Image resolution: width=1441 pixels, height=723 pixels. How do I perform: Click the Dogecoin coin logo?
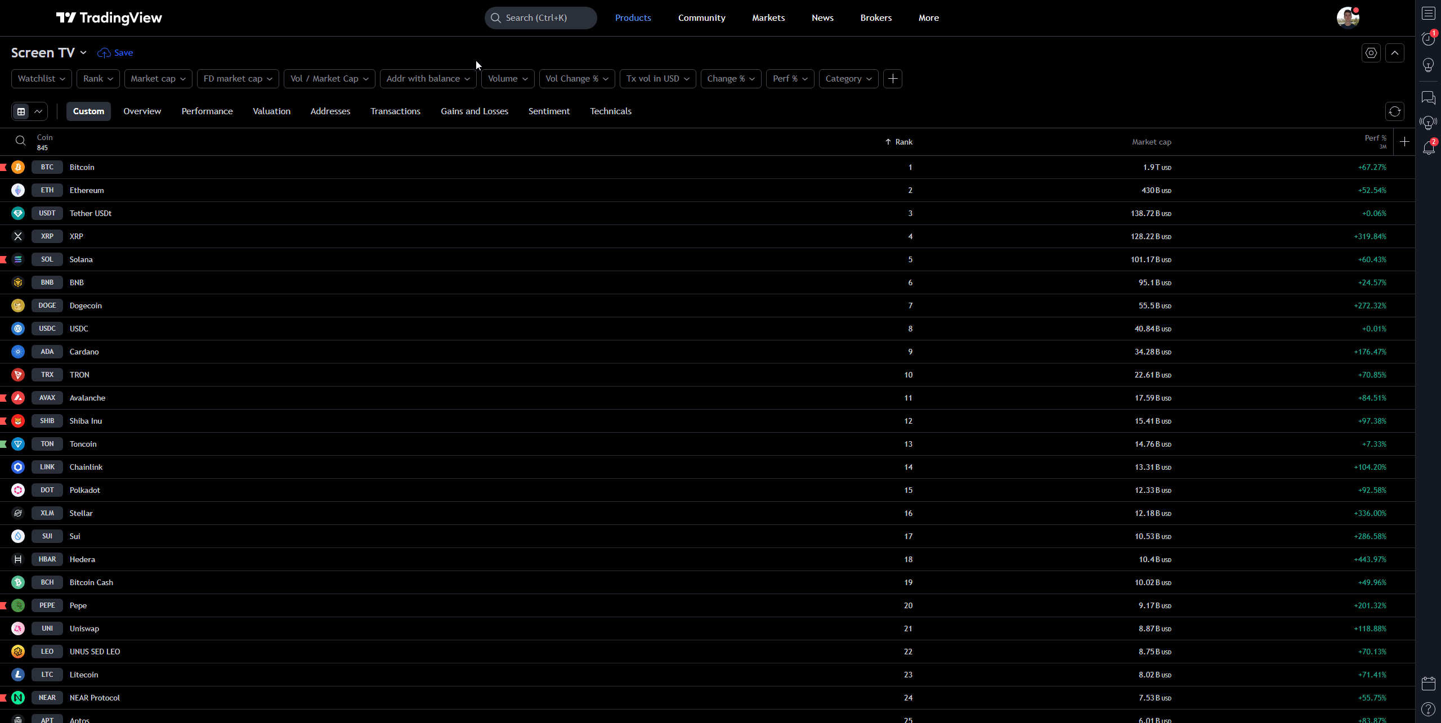[18, 306]
